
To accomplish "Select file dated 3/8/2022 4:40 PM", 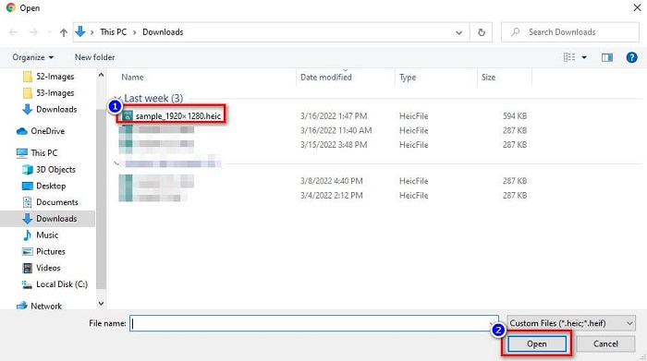I will (x=322, y=181).
